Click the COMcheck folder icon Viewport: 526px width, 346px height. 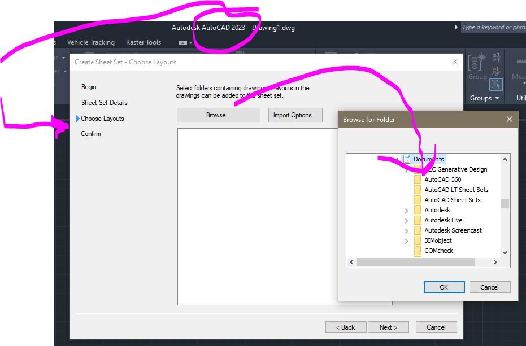coord(418,251)
